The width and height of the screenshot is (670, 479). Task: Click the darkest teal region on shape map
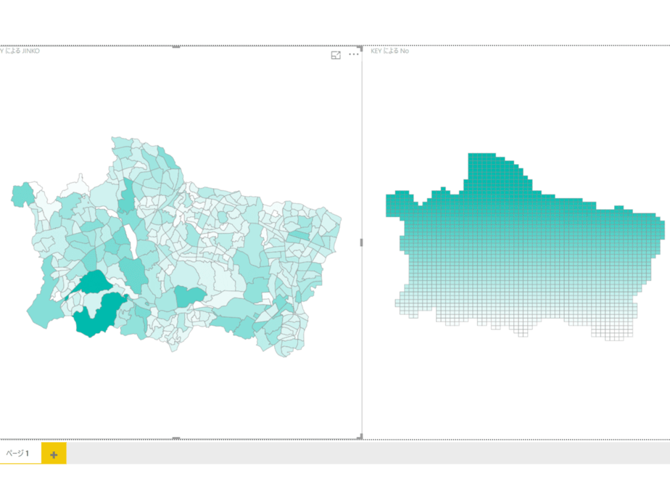pyautogui.click(x=100, y=315)
